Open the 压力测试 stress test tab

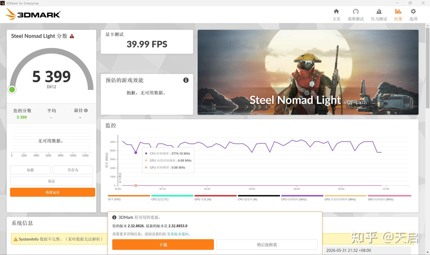[379, 15]
